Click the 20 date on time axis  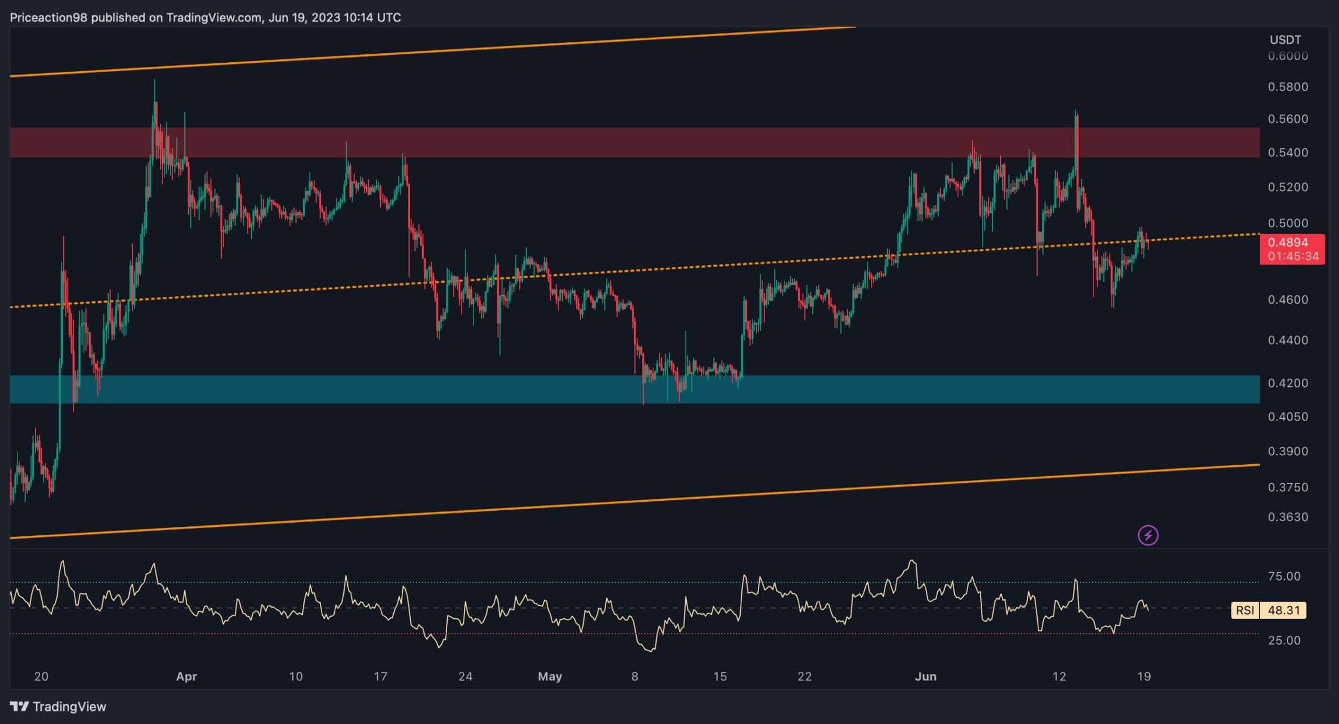pyautogui.click(x=41, y=676)
